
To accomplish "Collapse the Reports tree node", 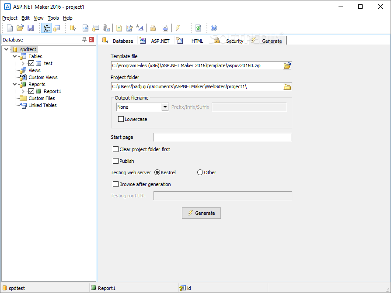I will pos(15,84).
